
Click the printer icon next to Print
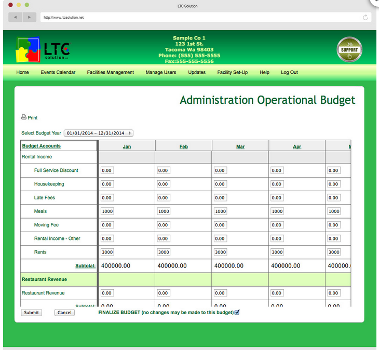pos(24,117)
